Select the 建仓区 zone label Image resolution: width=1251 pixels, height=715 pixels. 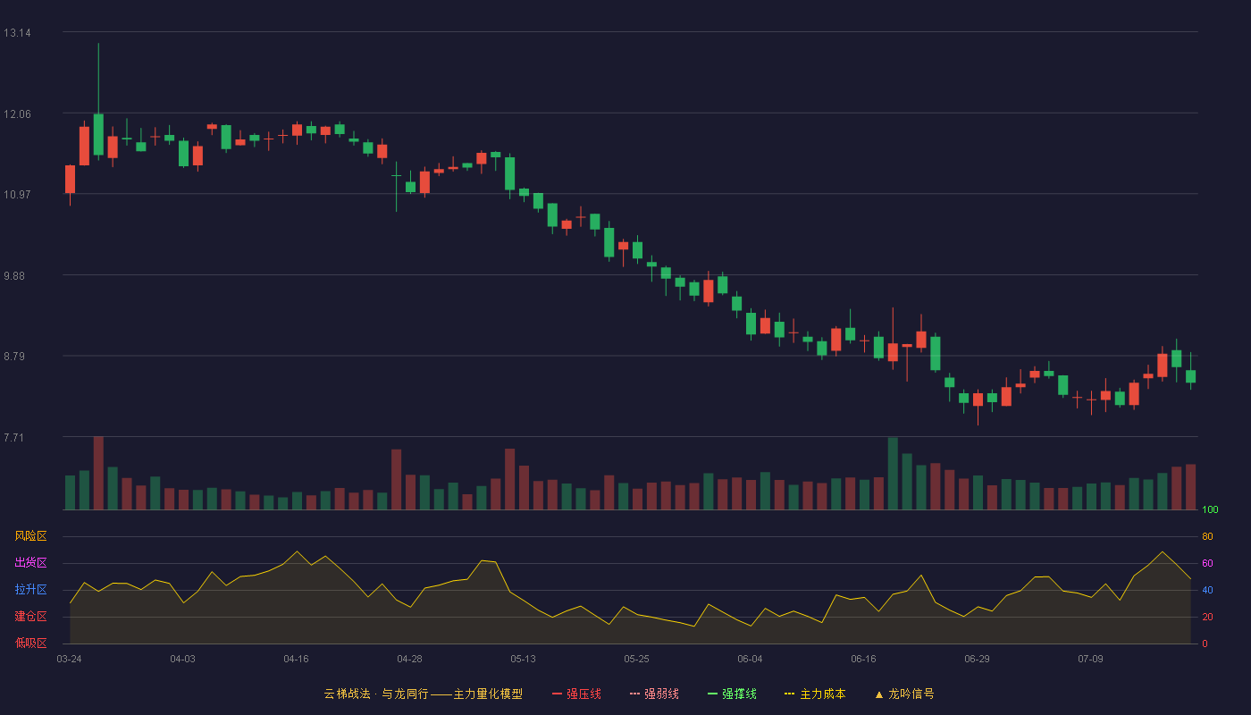30,617
